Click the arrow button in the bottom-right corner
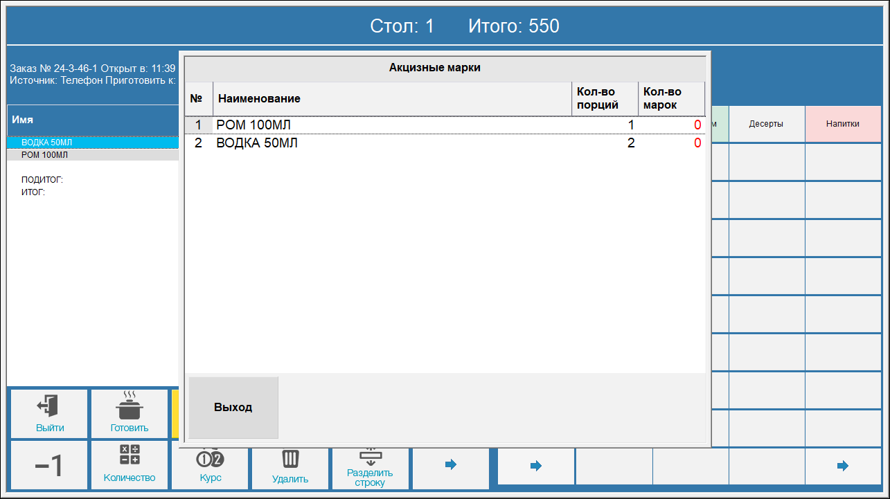The height and width of the screenshot is (499, 890). 843,466
